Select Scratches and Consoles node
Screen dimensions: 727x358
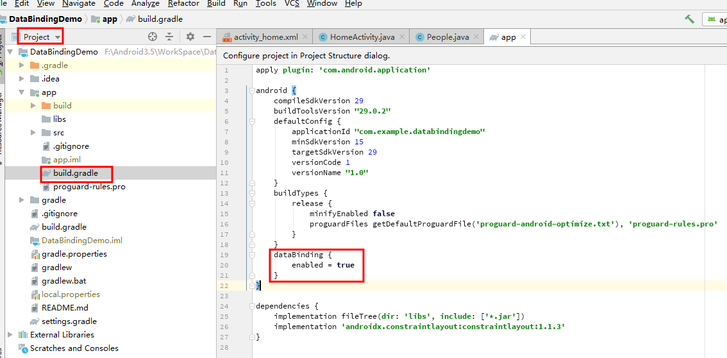coord(74,348)
